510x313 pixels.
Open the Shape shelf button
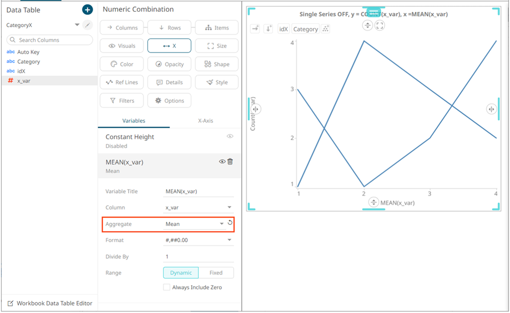point(217,64)
